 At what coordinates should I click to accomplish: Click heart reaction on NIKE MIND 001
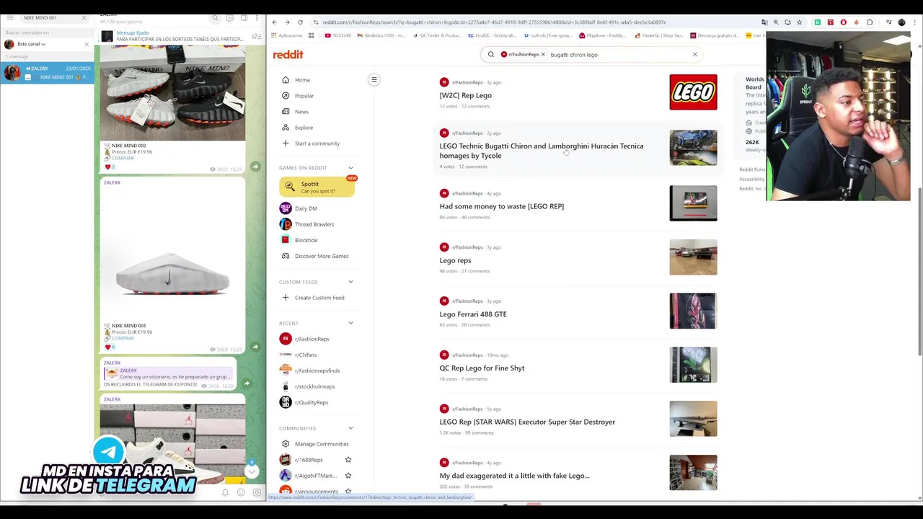(x=110, y=347)
